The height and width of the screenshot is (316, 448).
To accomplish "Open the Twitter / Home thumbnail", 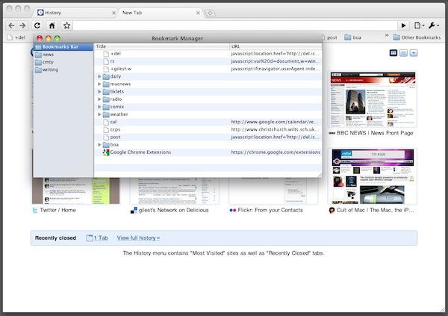I will point(75,190).
